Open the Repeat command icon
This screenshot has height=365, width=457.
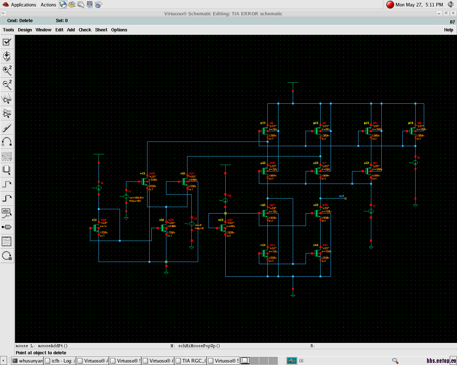(7, 256)
